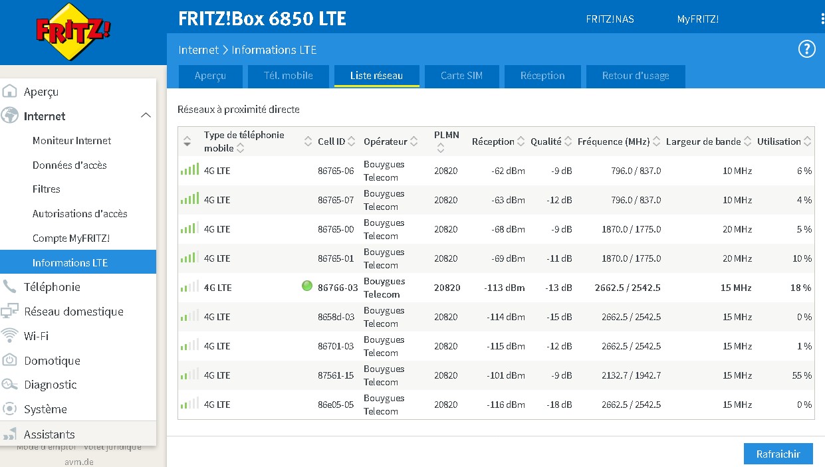The image size is (825, 467).
Task: Switch to the Réception tab
Action: 542,76
